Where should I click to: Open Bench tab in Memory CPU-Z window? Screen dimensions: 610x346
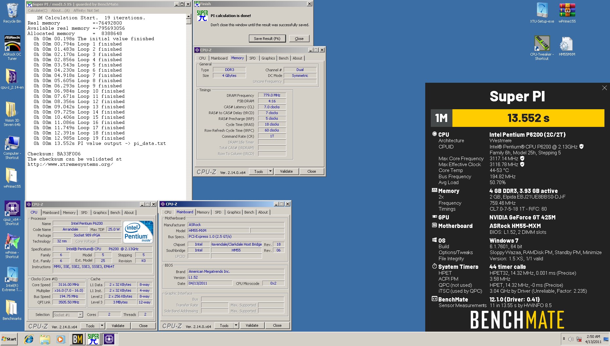[x=284, y=58]
